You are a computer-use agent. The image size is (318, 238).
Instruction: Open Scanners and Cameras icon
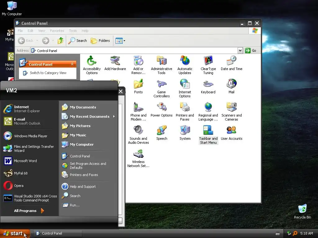[x=231, y=112]
